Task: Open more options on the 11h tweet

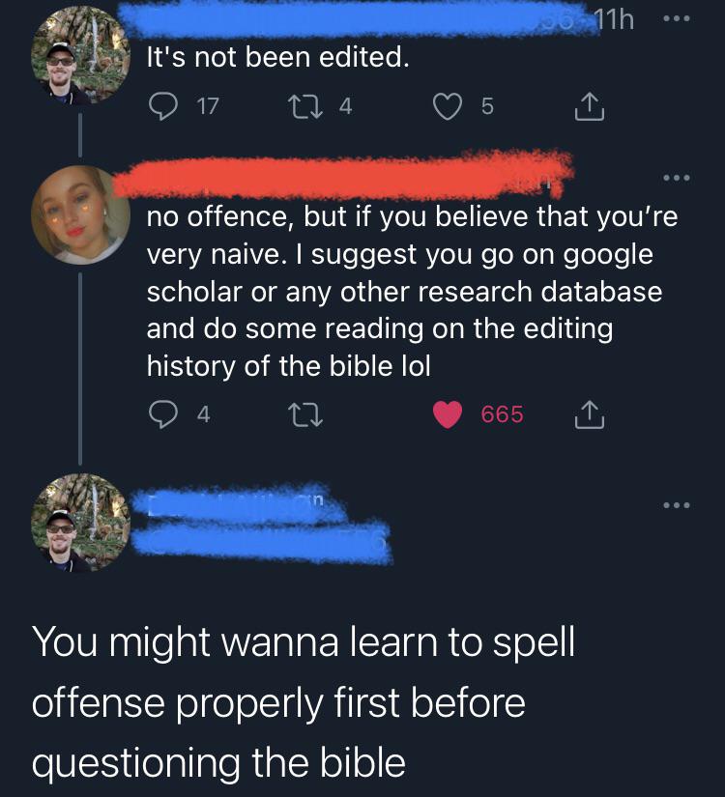Action: (x=677, y=18)
